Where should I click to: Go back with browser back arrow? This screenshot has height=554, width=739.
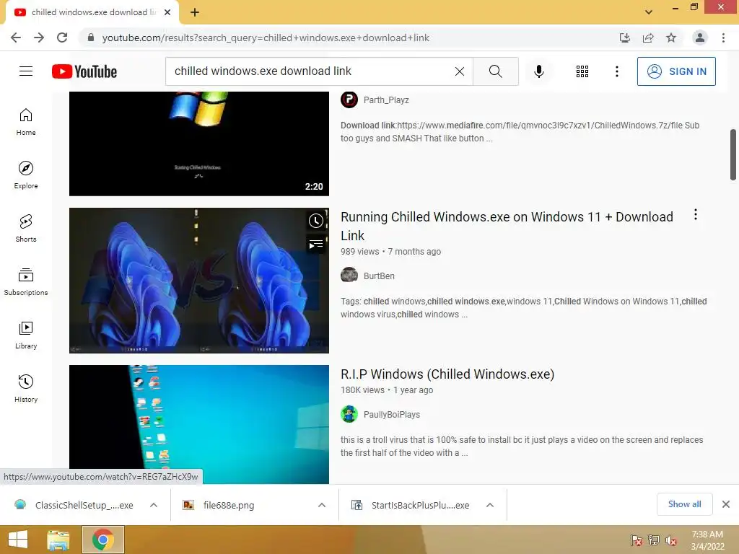(16, 38)
